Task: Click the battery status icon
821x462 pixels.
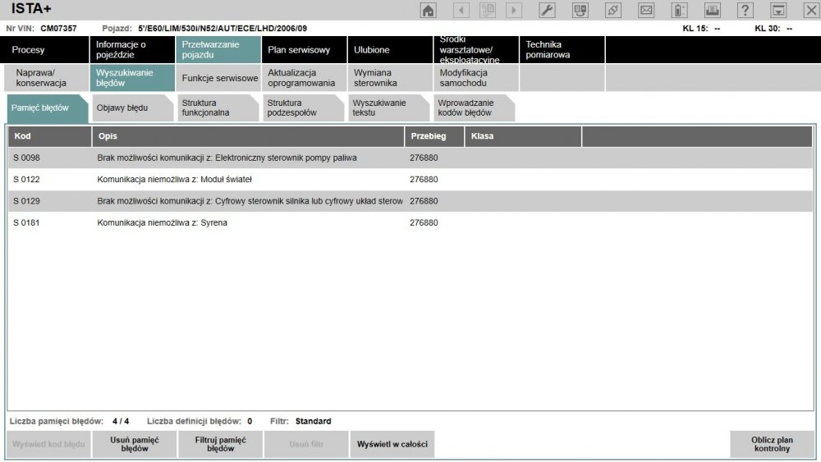Action: 679,10
